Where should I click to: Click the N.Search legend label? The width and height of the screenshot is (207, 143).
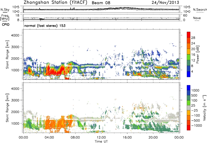click(x=200, y=10)
